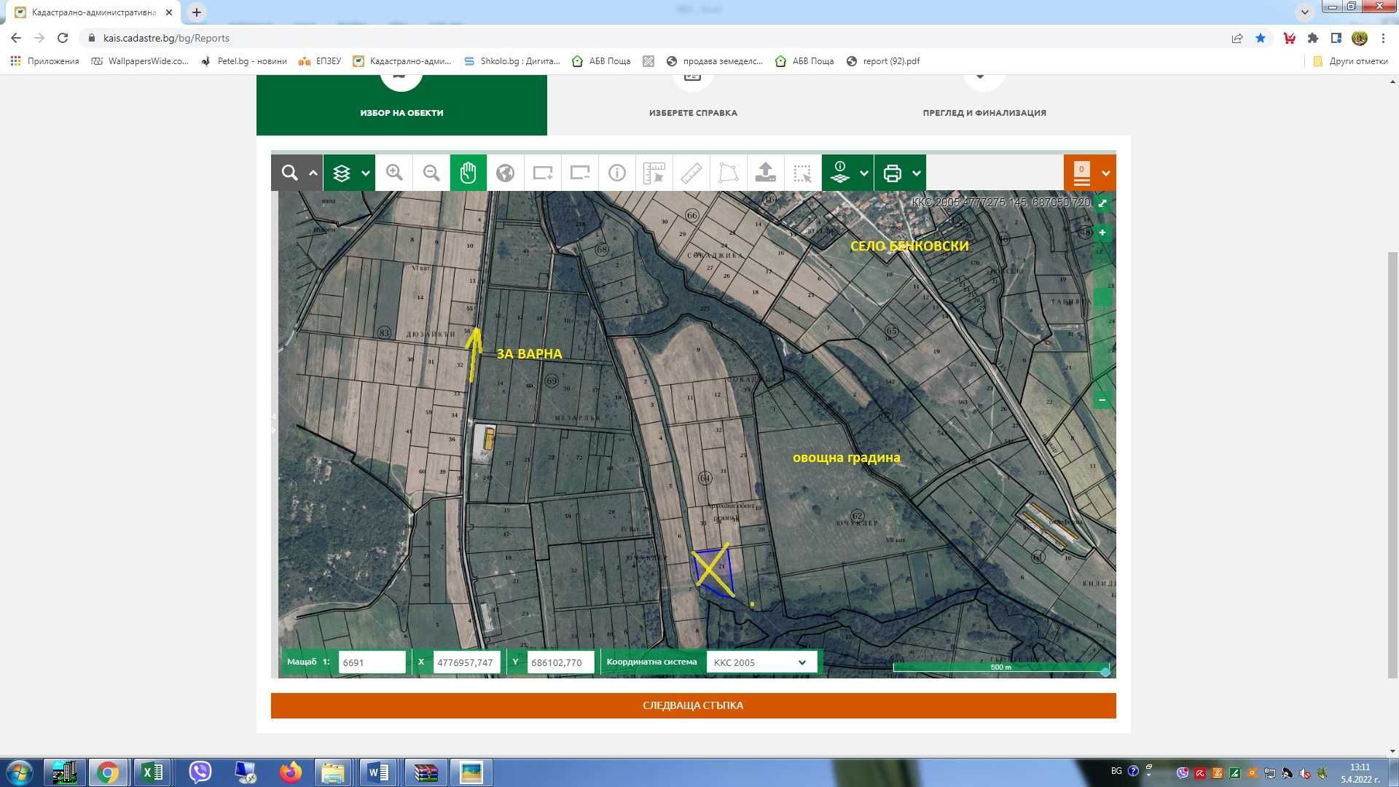Open Shkolo.bg bookmark

(512, 61)
